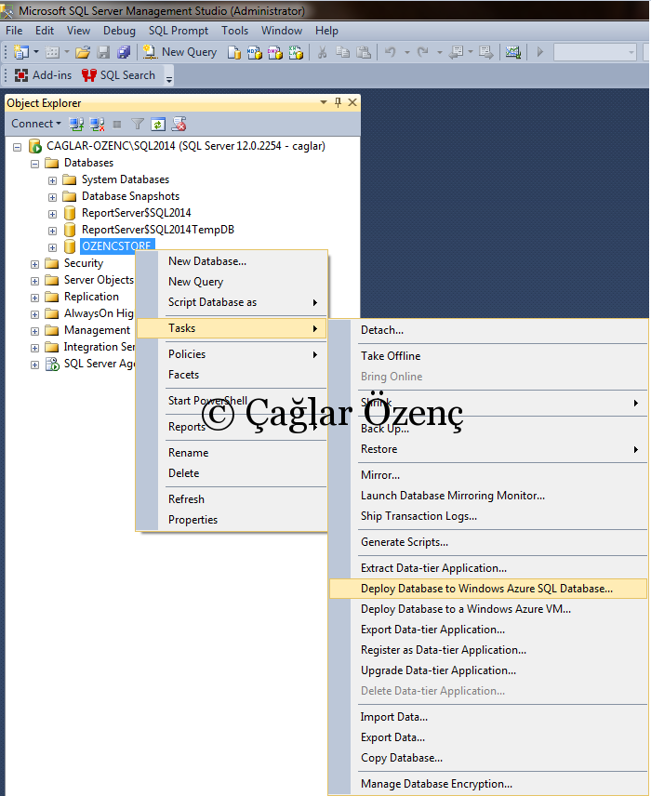Click the Analysis Services MDX Query icon
651x796 pixels.
click(255, 52)
